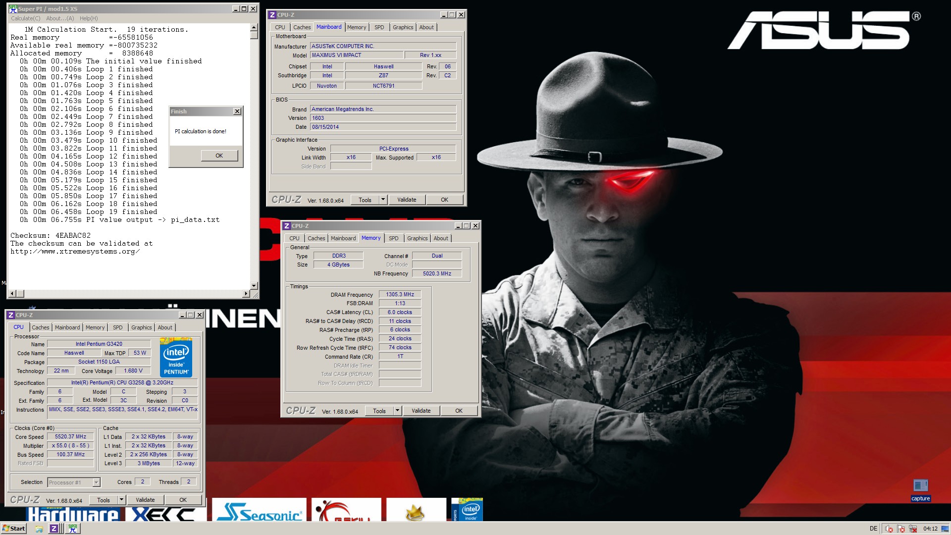The image size is (951, 535).
Task: Expand the Tools dropdown arrow in bottom-left CPU-Z window
Action: (x=121, y=500)
